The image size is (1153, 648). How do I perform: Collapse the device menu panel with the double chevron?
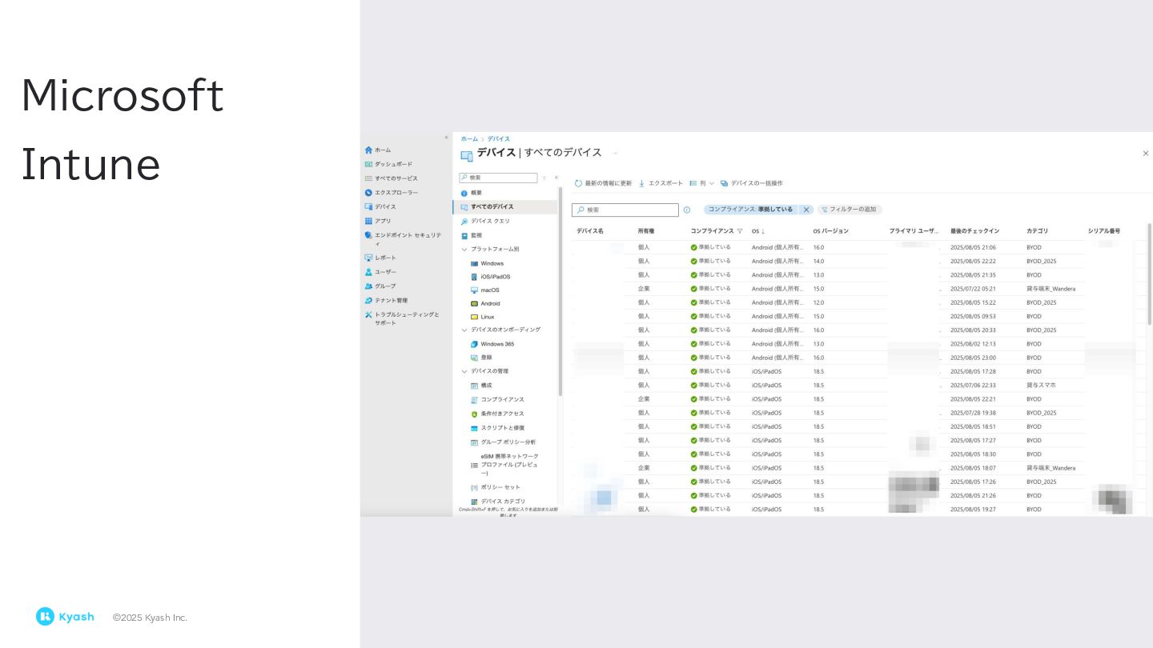(x=556, y=178)
